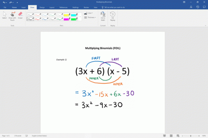Viewport: 208px width, 138px height.
Task: Switch to Read Mode view
Action: click(x=164, y=136)
